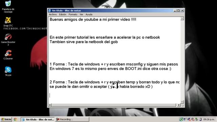This screenshot has height=122, width=217.
Task: Click the line starting with '2 Forma : Tecla de windows'
Action: (x=115, y=82)
